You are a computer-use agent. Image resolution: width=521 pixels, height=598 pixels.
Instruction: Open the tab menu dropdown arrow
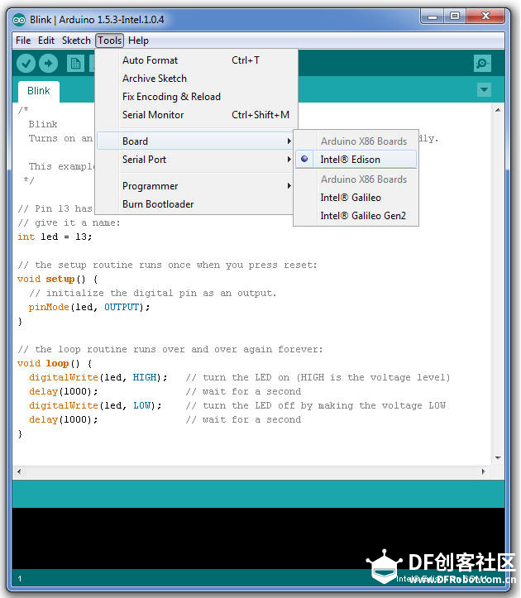coord(484,89)
